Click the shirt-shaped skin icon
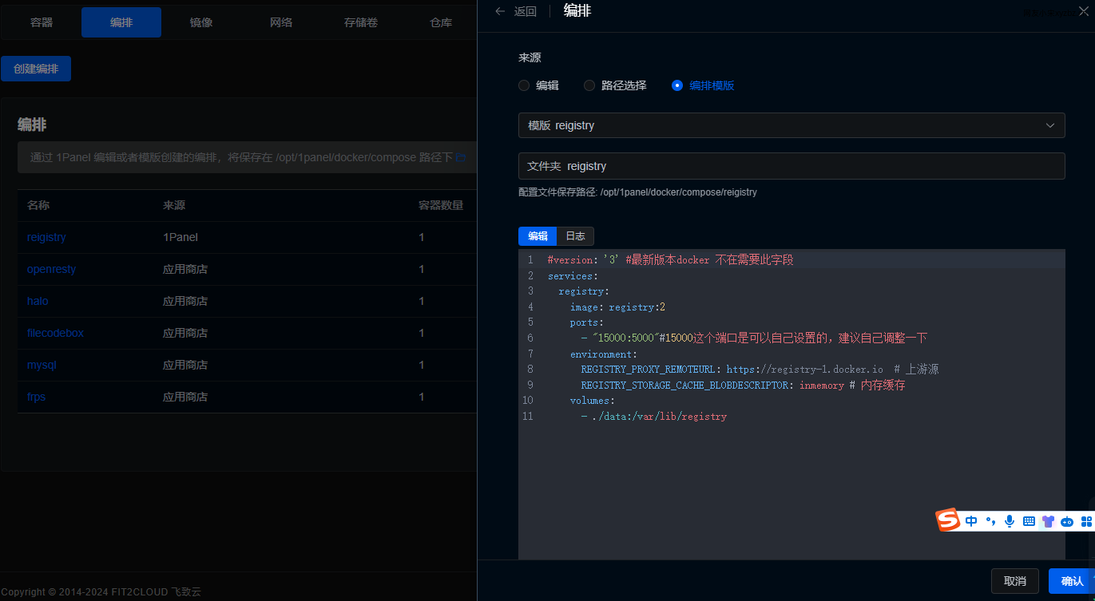The height and width of the screenshot is (601, 1095). (1048, 521)
